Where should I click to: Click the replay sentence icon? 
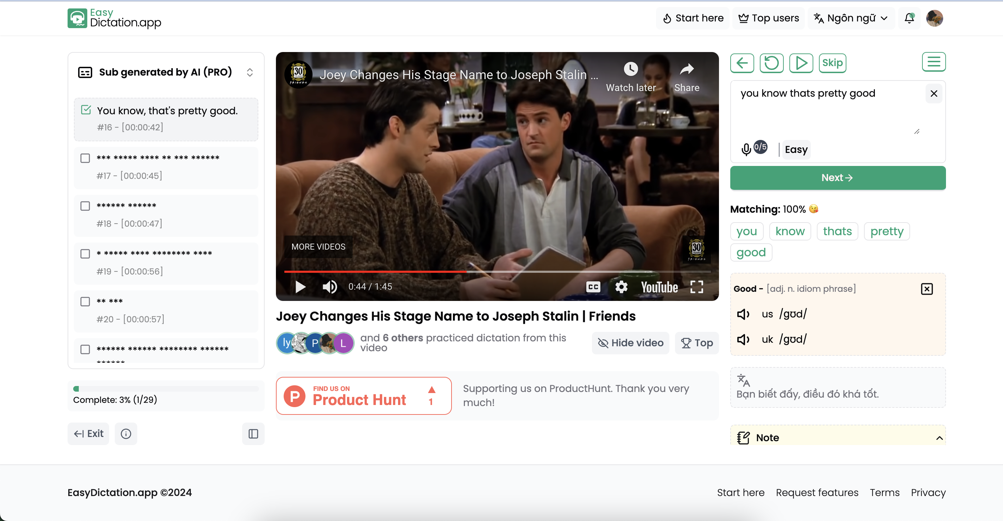[x=771, y=63]
